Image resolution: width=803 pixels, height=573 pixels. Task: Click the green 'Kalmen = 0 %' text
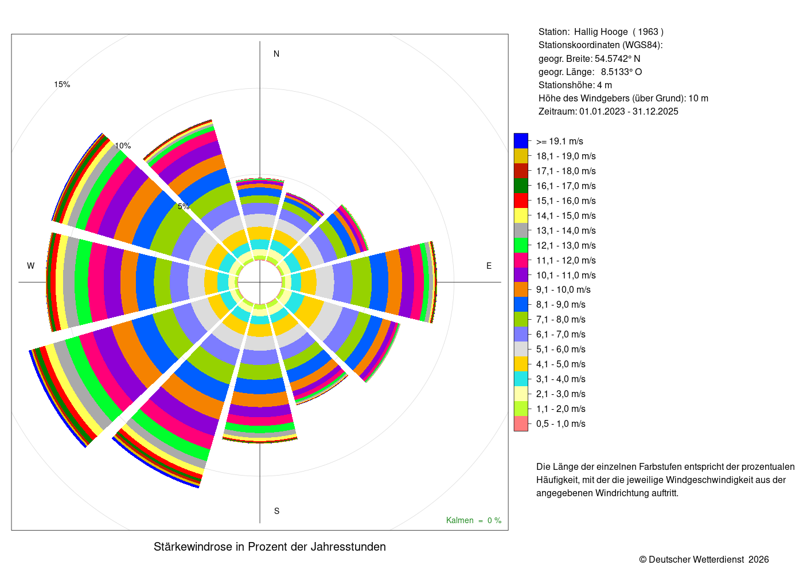coord(474,520)
